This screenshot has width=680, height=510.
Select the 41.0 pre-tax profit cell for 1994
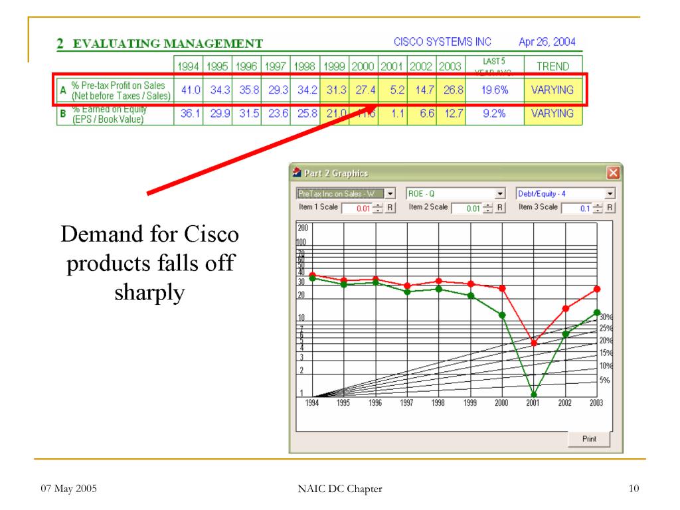click(x=189, y=90)
